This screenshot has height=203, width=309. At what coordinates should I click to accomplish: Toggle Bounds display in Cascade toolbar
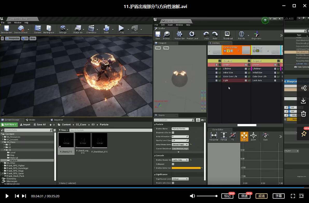(241, 34)
